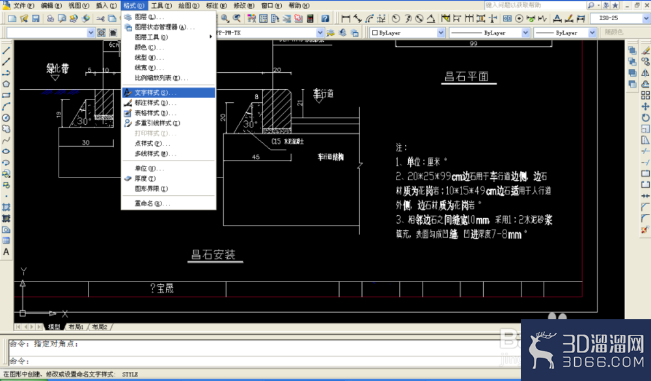Screen dimensions: 651x381
Task: Select the Rotate tool in the modify toolbar
Action: click(645, 118)
